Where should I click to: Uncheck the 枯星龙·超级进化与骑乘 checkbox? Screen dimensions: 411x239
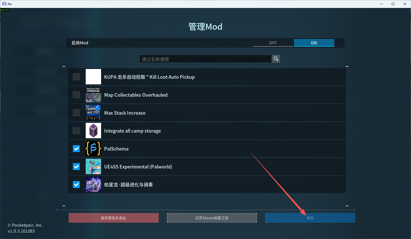[x=76, y=184]
